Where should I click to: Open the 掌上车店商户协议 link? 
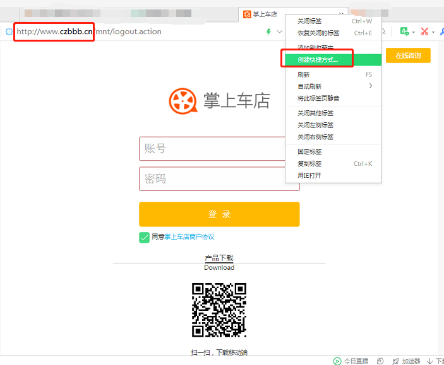189,237
